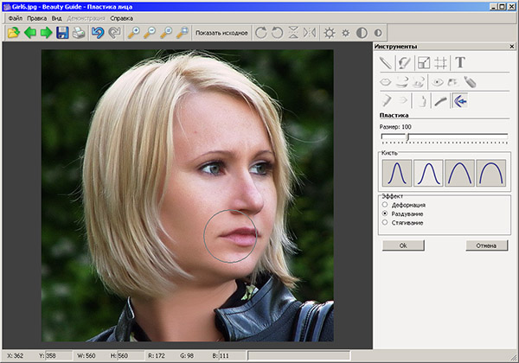
Task: Open the Справка menu
Action: tap(122, 17)
